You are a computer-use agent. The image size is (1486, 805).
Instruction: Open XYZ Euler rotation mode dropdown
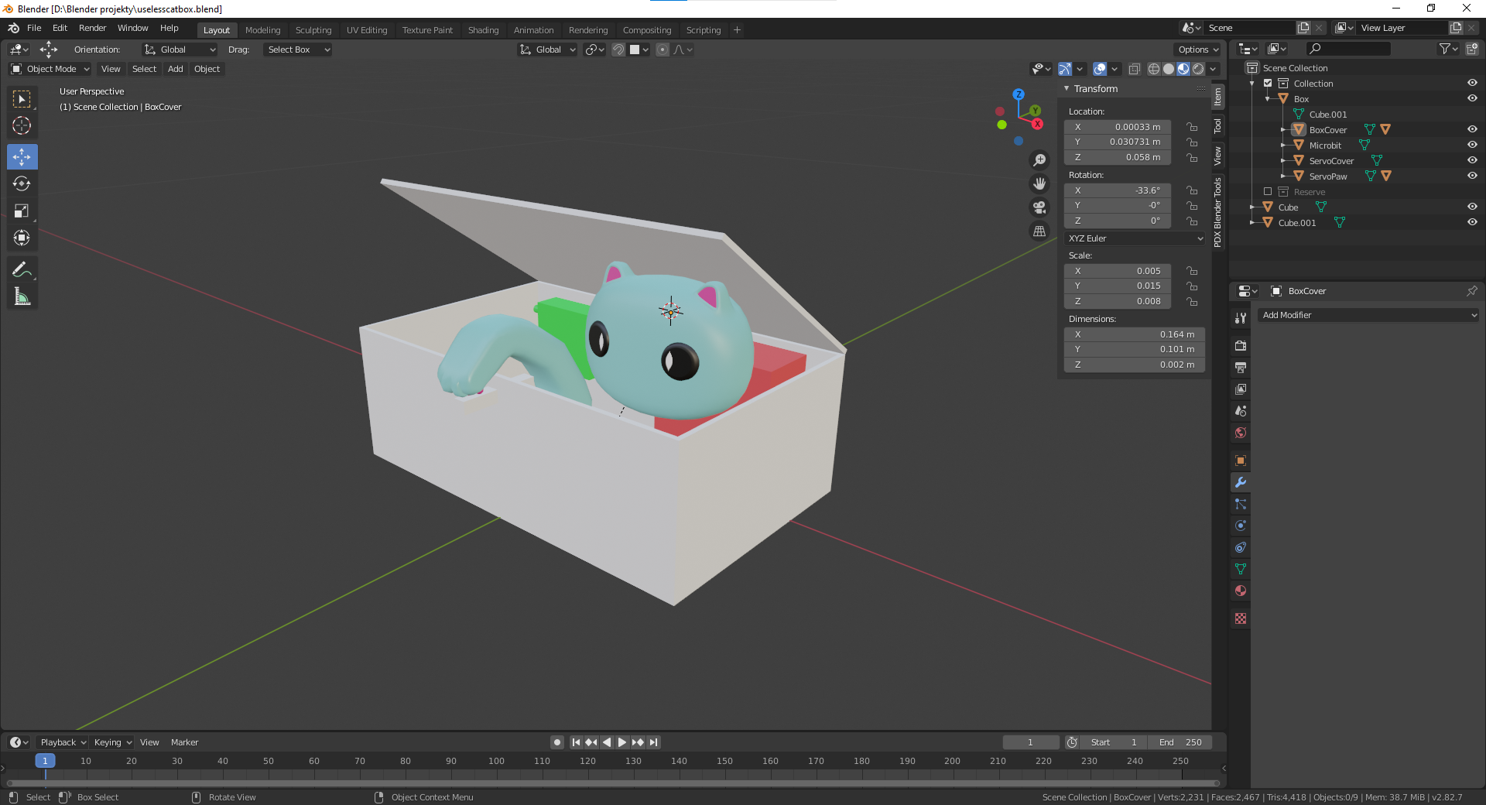coord(1135,238)
